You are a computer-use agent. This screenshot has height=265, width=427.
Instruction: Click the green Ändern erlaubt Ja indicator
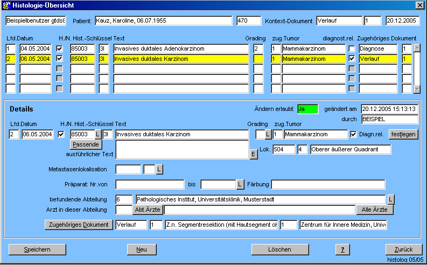[307, 108]
